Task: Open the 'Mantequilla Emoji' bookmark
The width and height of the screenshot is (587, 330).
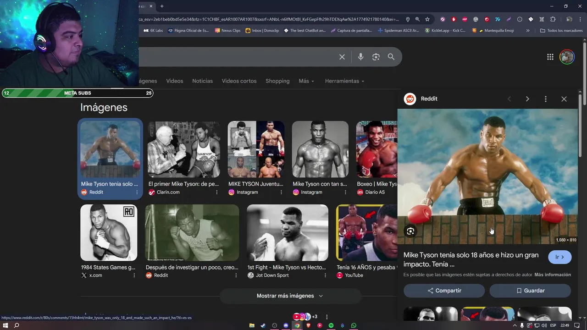Action: (x=493, y=31)
